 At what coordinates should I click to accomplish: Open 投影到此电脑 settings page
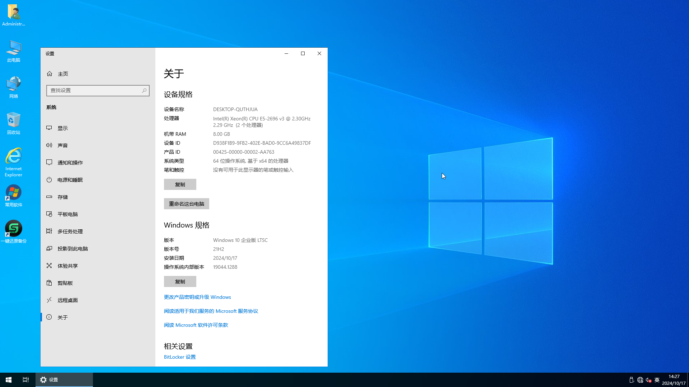(x=98, y=248)
